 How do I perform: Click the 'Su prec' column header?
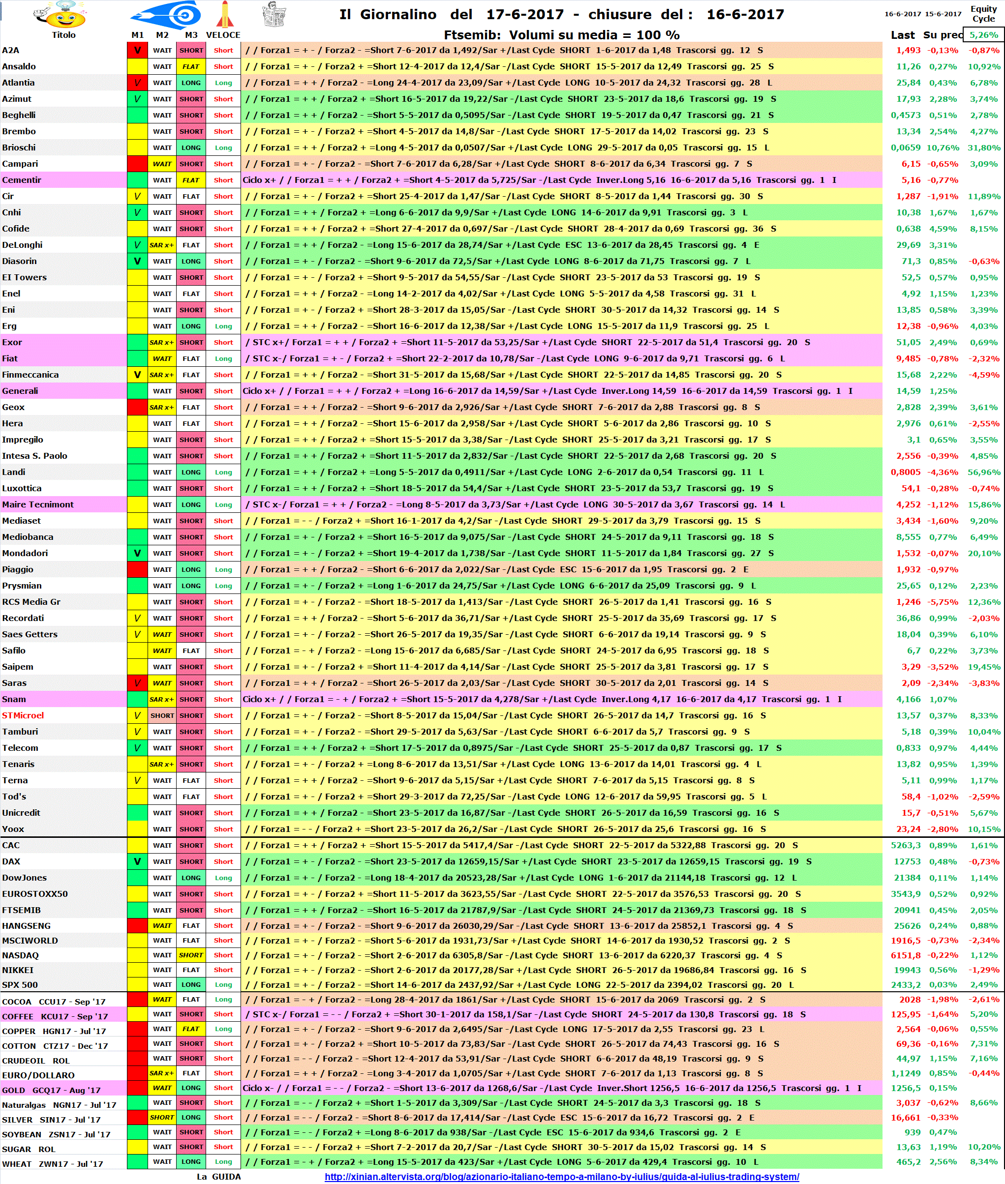pos(943,35)
